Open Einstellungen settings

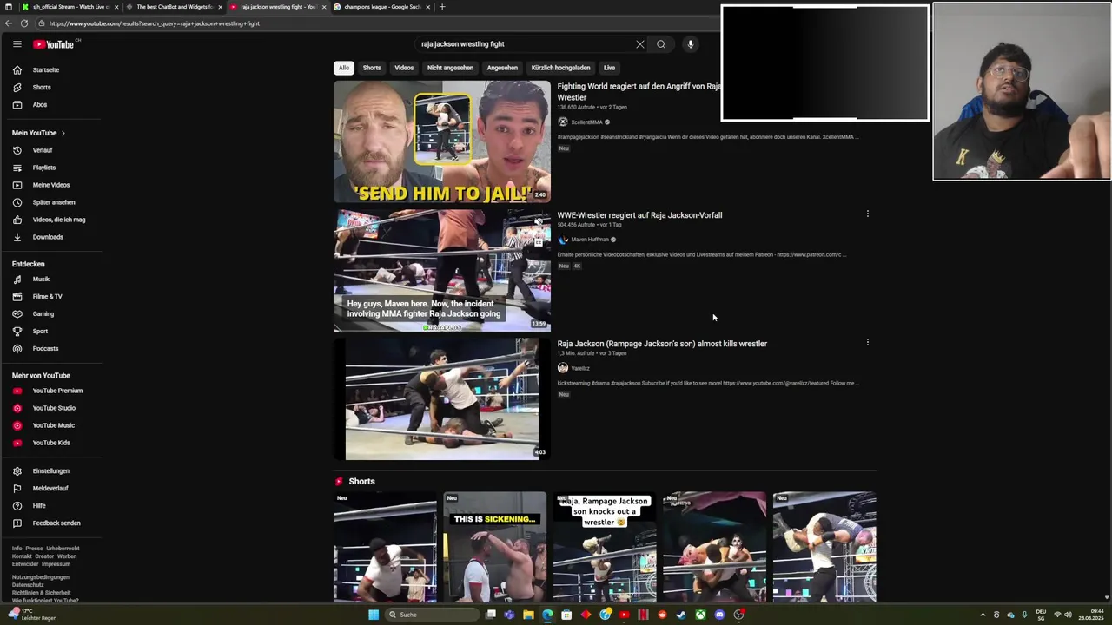pyautogui.click(x=52, y=471)
